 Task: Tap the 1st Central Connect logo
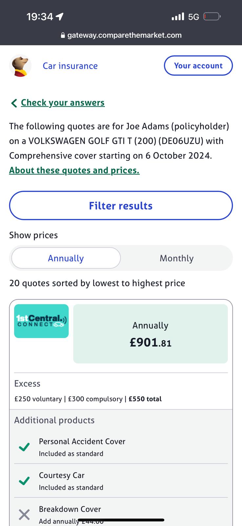pos(41,321)
